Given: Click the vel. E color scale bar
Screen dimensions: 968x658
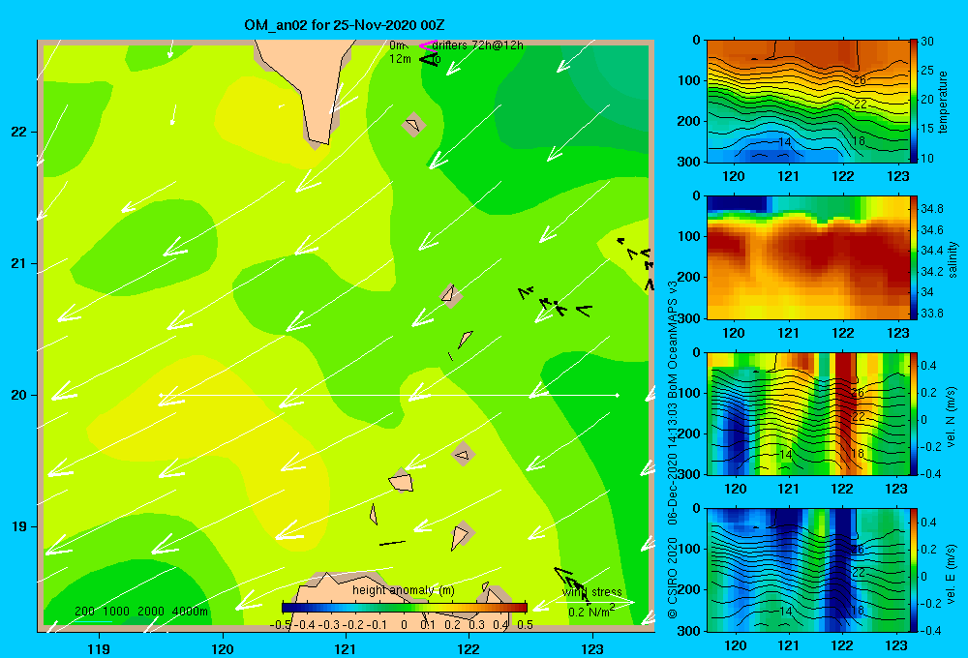Looking at the screenshot, I should [913, 570].
